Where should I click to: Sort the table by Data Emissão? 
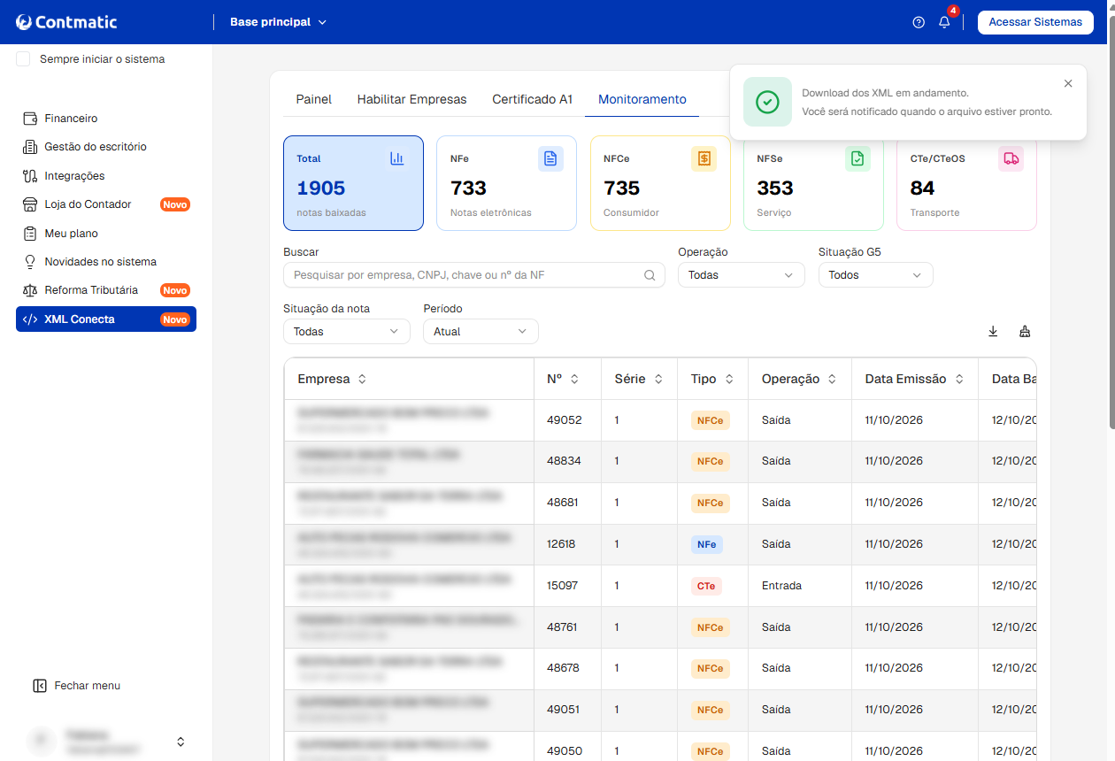959,379
